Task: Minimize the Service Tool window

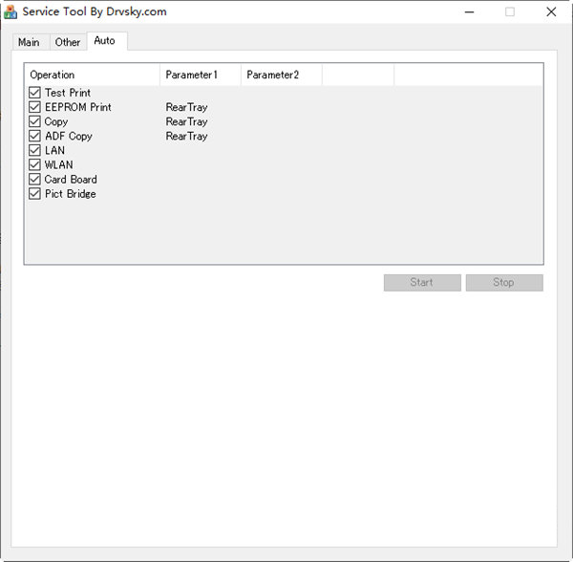Action: [x=468, y=12]
